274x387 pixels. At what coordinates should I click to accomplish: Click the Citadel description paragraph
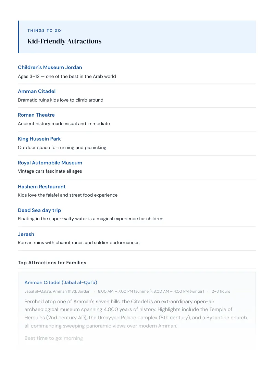tap(136, 314)
